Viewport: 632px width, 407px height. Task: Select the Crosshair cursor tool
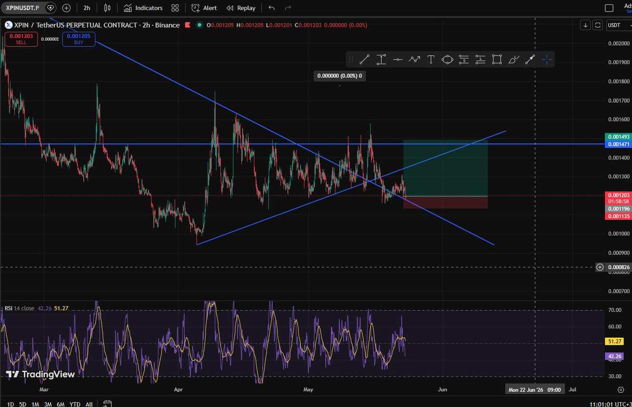pos(547,60)
